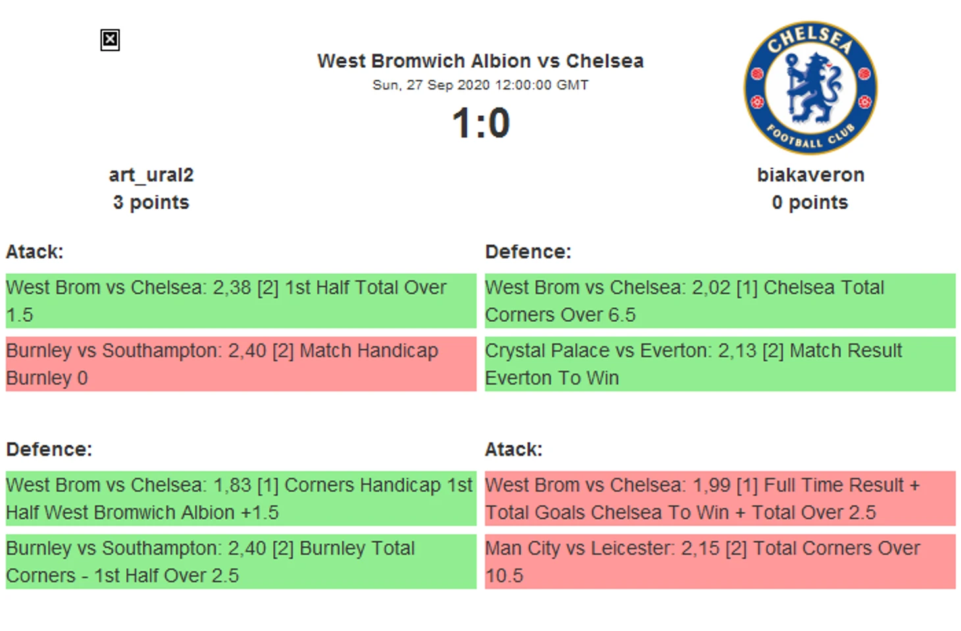Click the right-side Atack section heading
The height and width of the screenshot is (631, 961).
pyautogui.click(x=513, y=449)
